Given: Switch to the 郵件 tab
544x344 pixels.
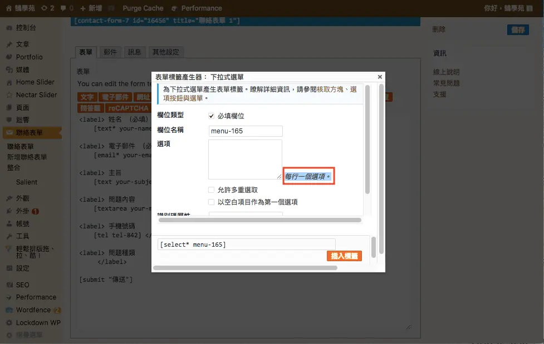Looking at the screenshot, I should 110,52.
